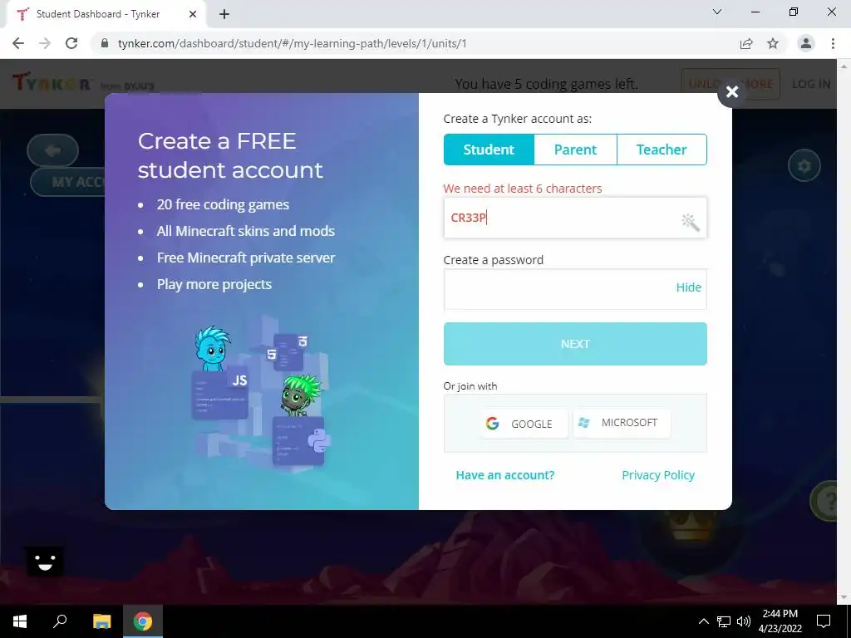This screenshot has width=851, height=638.
Task: Click the Tynker logo in the page header
Action: [52, 83]
